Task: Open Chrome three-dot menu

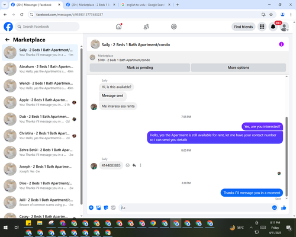Action: coord(291,15)
